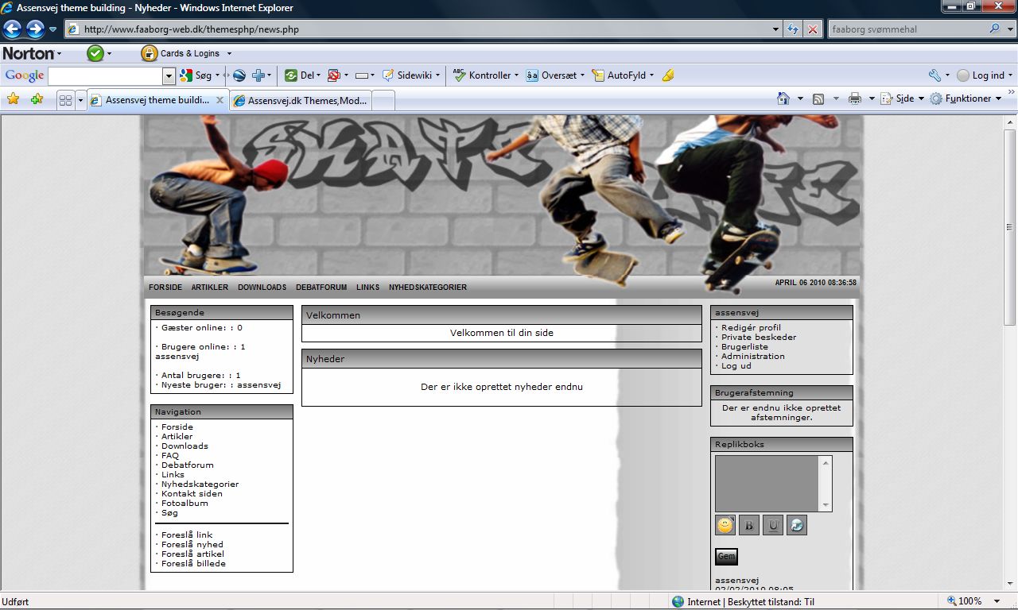This screenshot has height=610, width=1018.
Task: Open the Favorites star icon
Action: point(13,99)
